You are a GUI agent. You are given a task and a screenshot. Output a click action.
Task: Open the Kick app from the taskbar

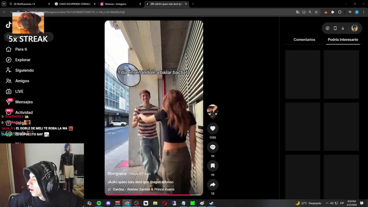pos(193,203)
